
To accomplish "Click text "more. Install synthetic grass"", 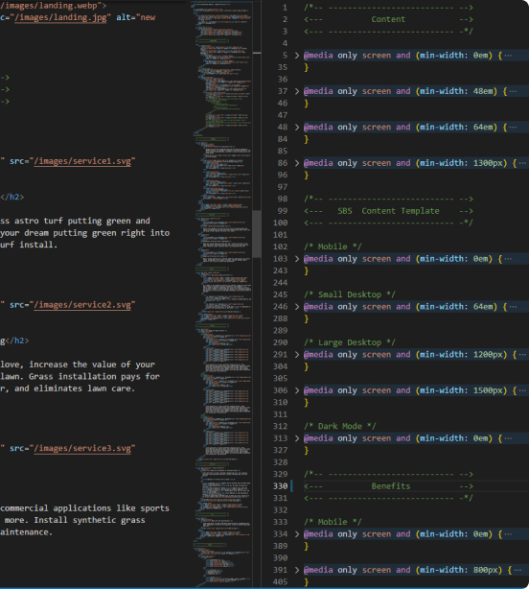I will click(75, 520).
